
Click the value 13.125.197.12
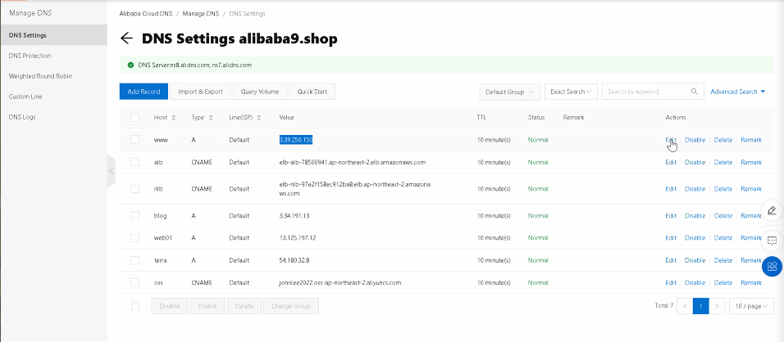[x=298, y=238]
